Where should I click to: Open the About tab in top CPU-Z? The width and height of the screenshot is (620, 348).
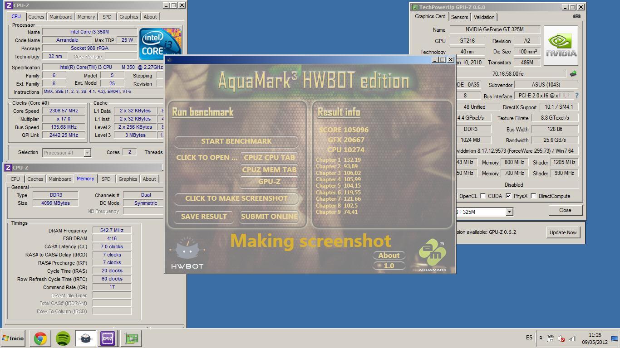click(x=150, y=17)
